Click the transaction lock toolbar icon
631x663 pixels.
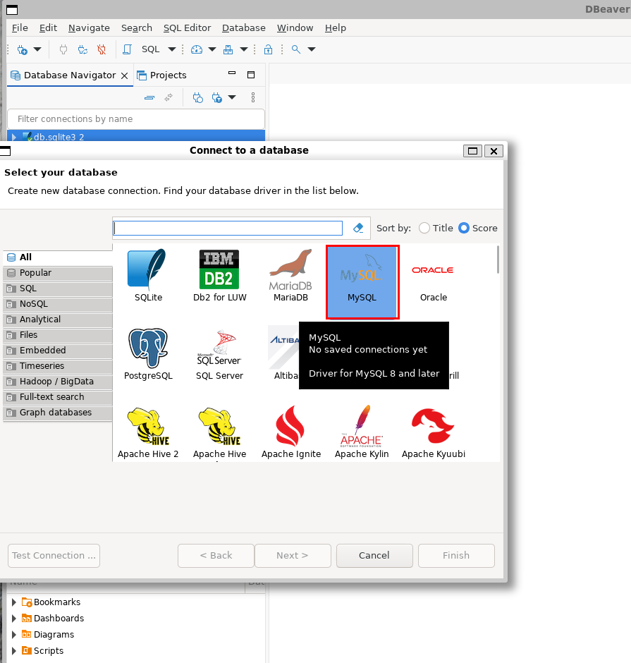[x=268, y=49]
